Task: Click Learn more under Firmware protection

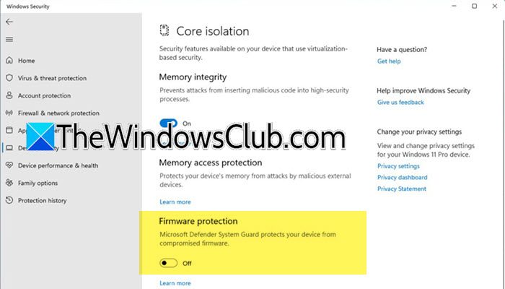Action: pyautogui.click(x=175, y=283)
